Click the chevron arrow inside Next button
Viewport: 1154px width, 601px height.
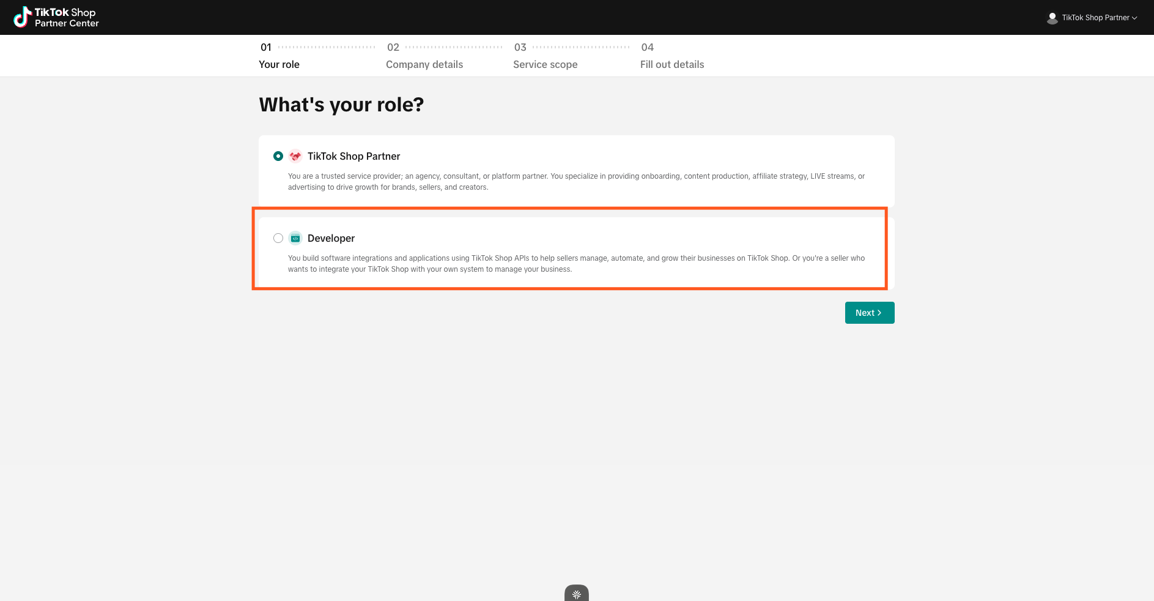tap(879, 313)
